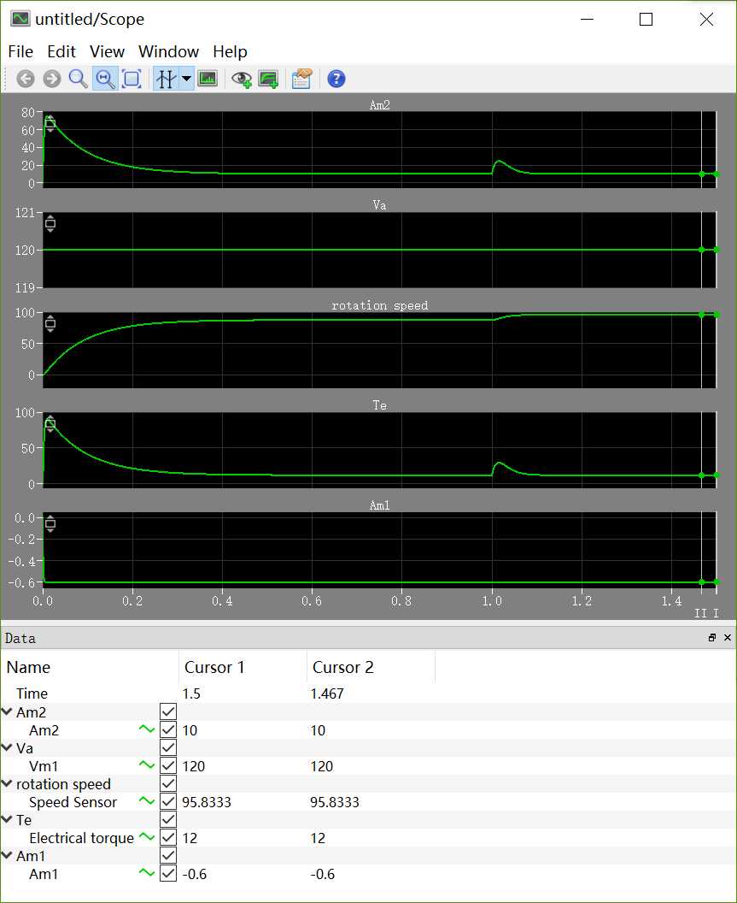Click the save view icon
737x903 pixels.
269,79
